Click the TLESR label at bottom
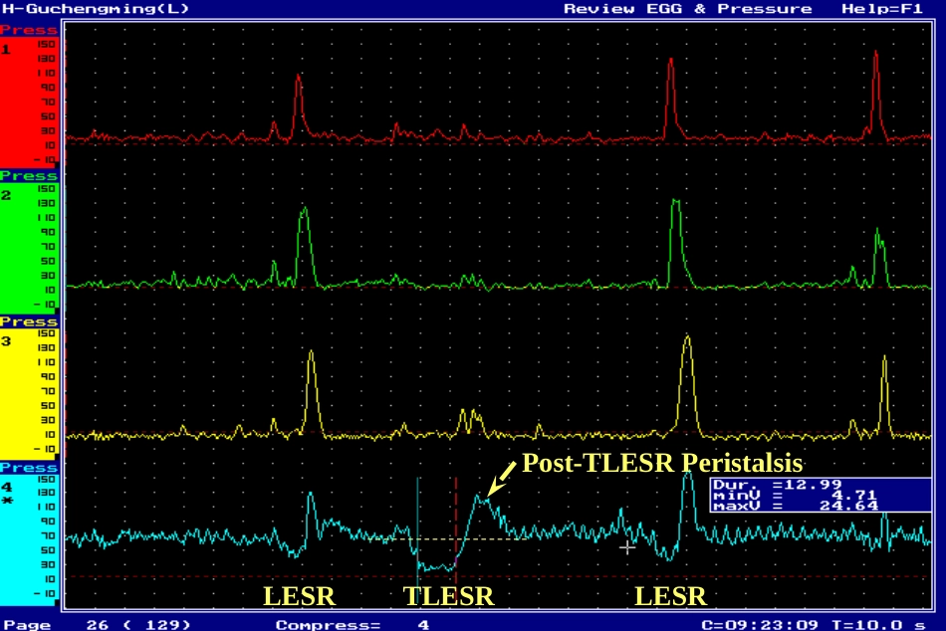This screenshot has width=946, height=631. click(x=448, y=596)
